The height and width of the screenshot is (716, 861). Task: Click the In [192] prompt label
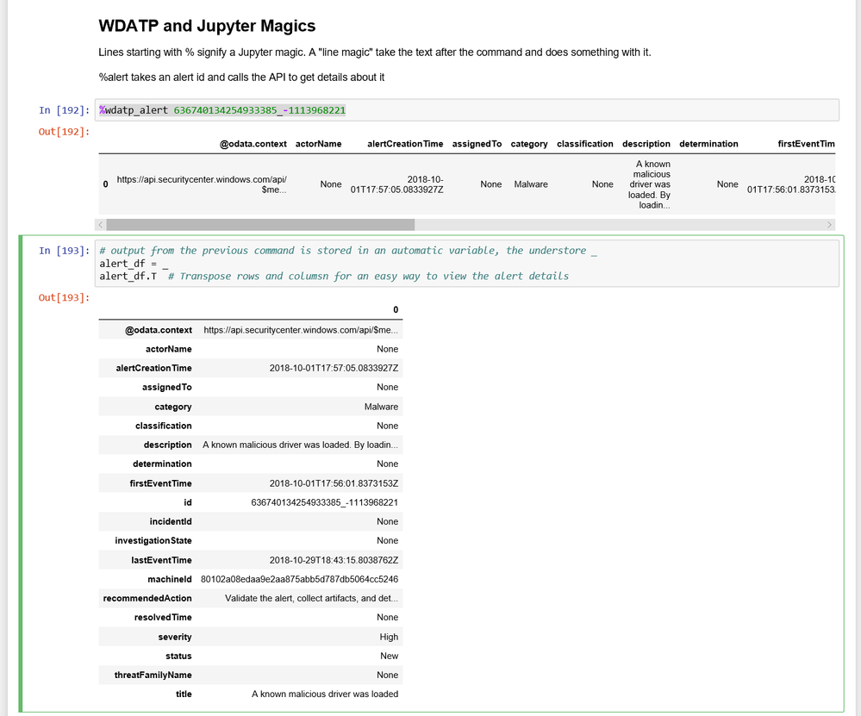[x=64, y=110]
